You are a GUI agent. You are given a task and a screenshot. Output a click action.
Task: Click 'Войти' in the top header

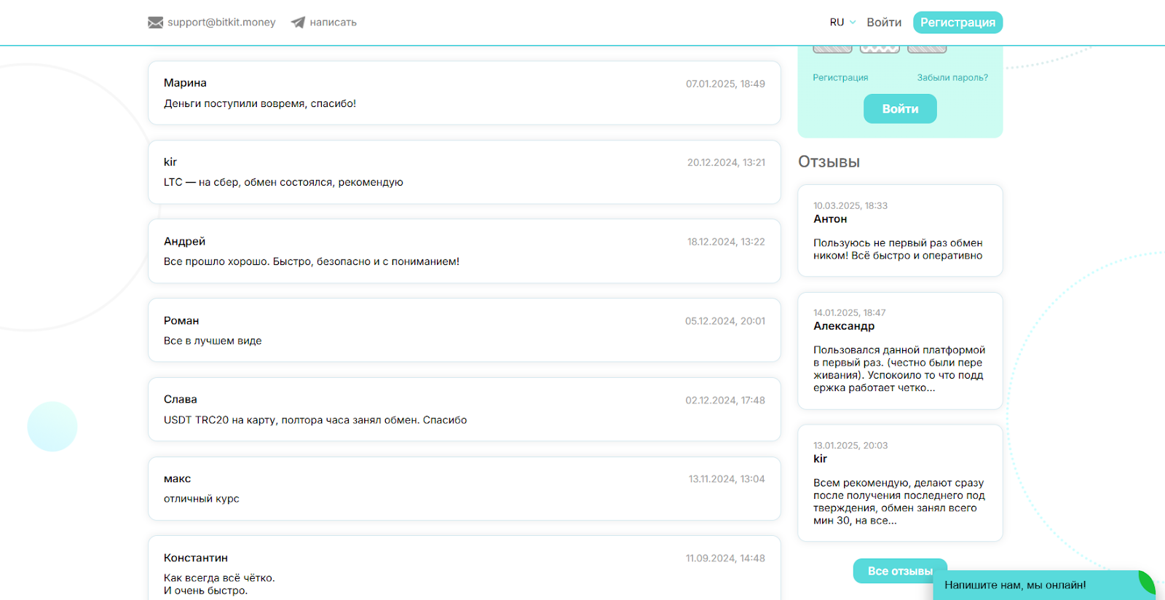884,23
